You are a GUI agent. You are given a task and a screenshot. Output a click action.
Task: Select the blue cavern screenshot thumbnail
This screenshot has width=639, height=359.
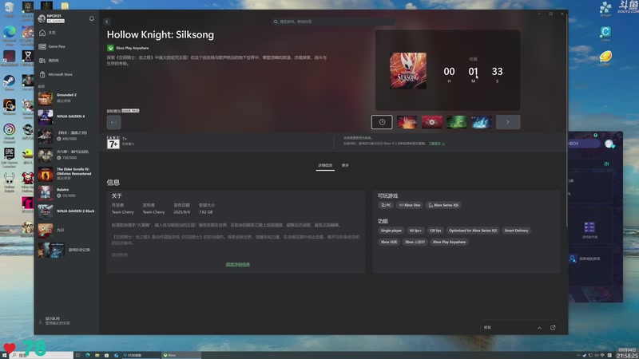(482, 122)
